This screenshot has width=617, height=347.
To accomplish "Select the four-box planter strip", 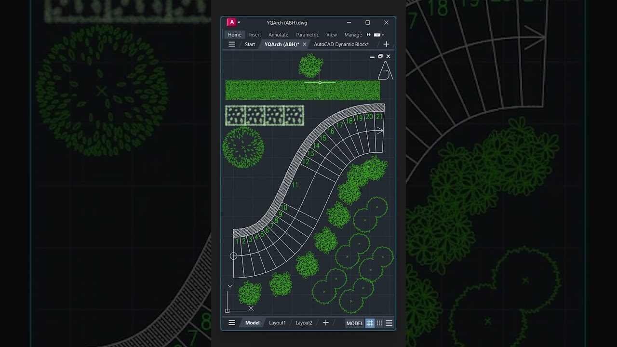I will 265,116.
